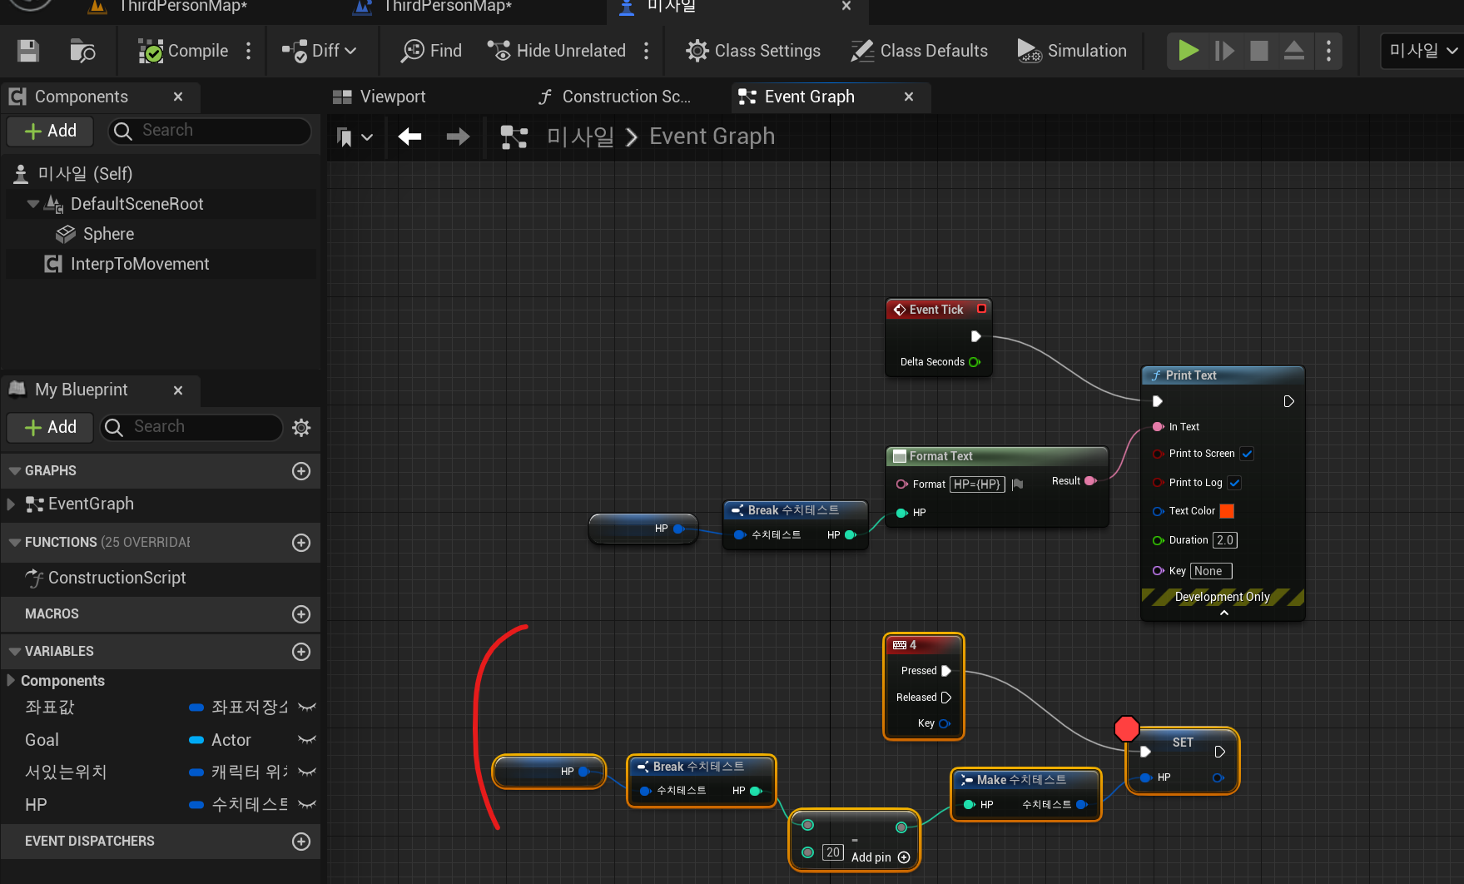The width and height of the screenshot is (1464, 884).
Task: Click the Save blueprint floppy icon
Action: click(28, 51)
